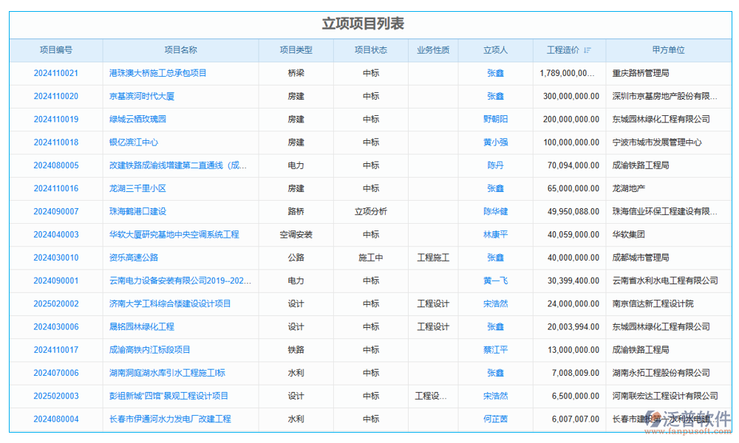Click 蔡江平 in 成渝高铁六工标段项目 row
This screenshot has width=739, height=443.
click(x=494, y=349)
